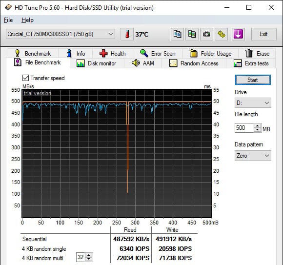Image resolution: width=283 pixels, height=265 pixels.
Task: Open the Random Access tab
Action: point(194,63)
